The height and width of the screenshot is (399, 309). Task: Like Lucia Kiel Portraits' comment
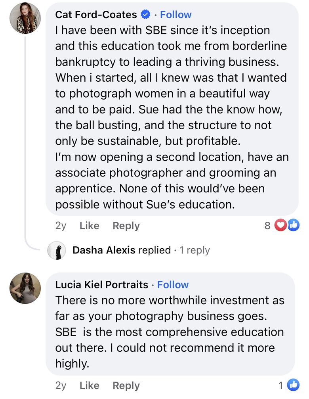[89, 386]
